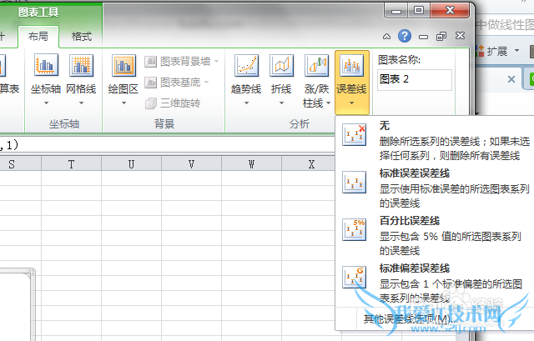The width and height of the screenshot is (534, 341).
Task: Click the 图表基底 chart floor icon
Action: [150, 83]
